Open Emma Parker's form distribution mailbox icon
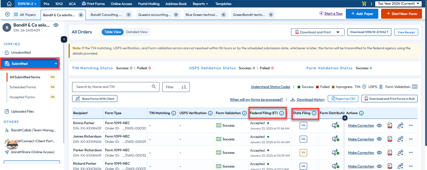This screenshot has height=170, width=427. tap(336, 125)
